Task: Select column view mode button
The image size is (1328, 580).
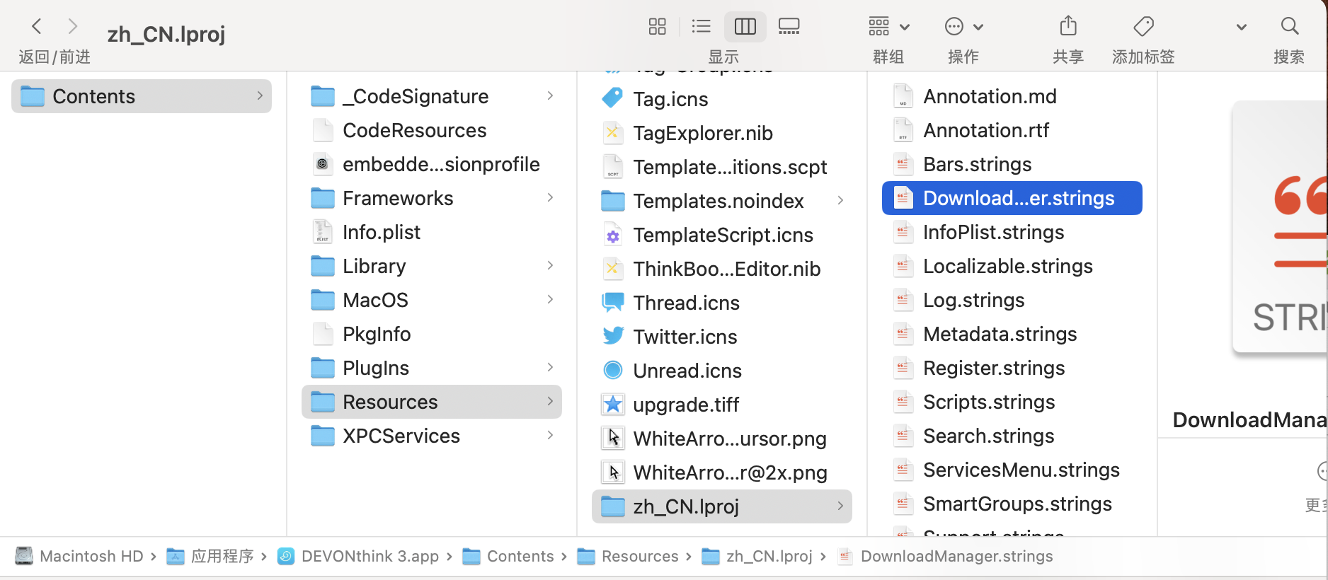Action: coord(745,27)
